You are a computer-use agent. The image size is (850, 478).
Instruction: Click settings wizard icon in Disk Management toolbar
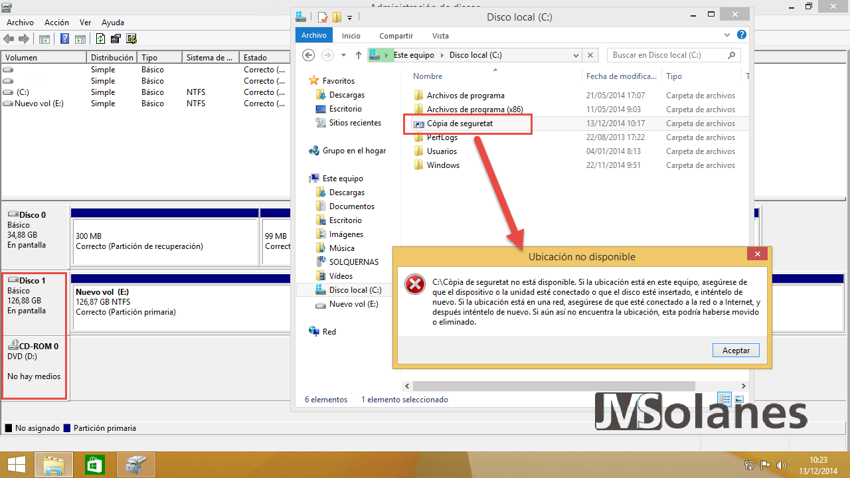point(131,39)
